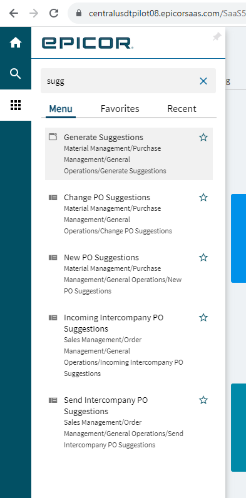Switch to the Recent tab
This screenshot has height=498, width=246.
(182, 109)
